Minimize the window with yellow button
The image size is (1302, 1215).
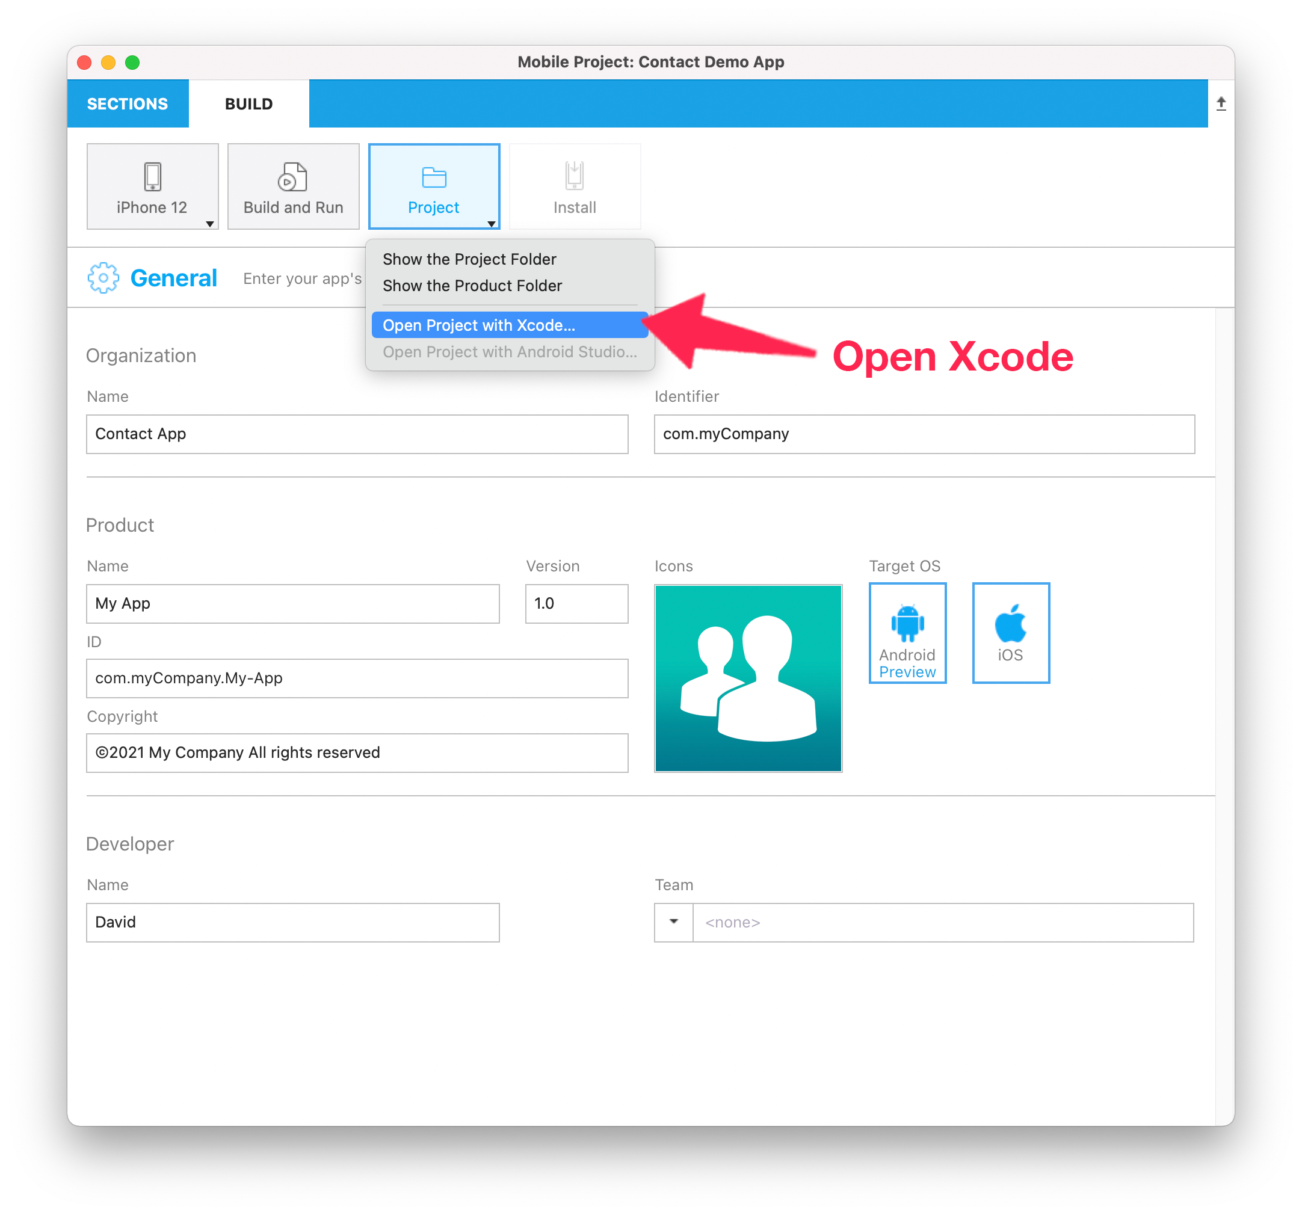point(109,62)
